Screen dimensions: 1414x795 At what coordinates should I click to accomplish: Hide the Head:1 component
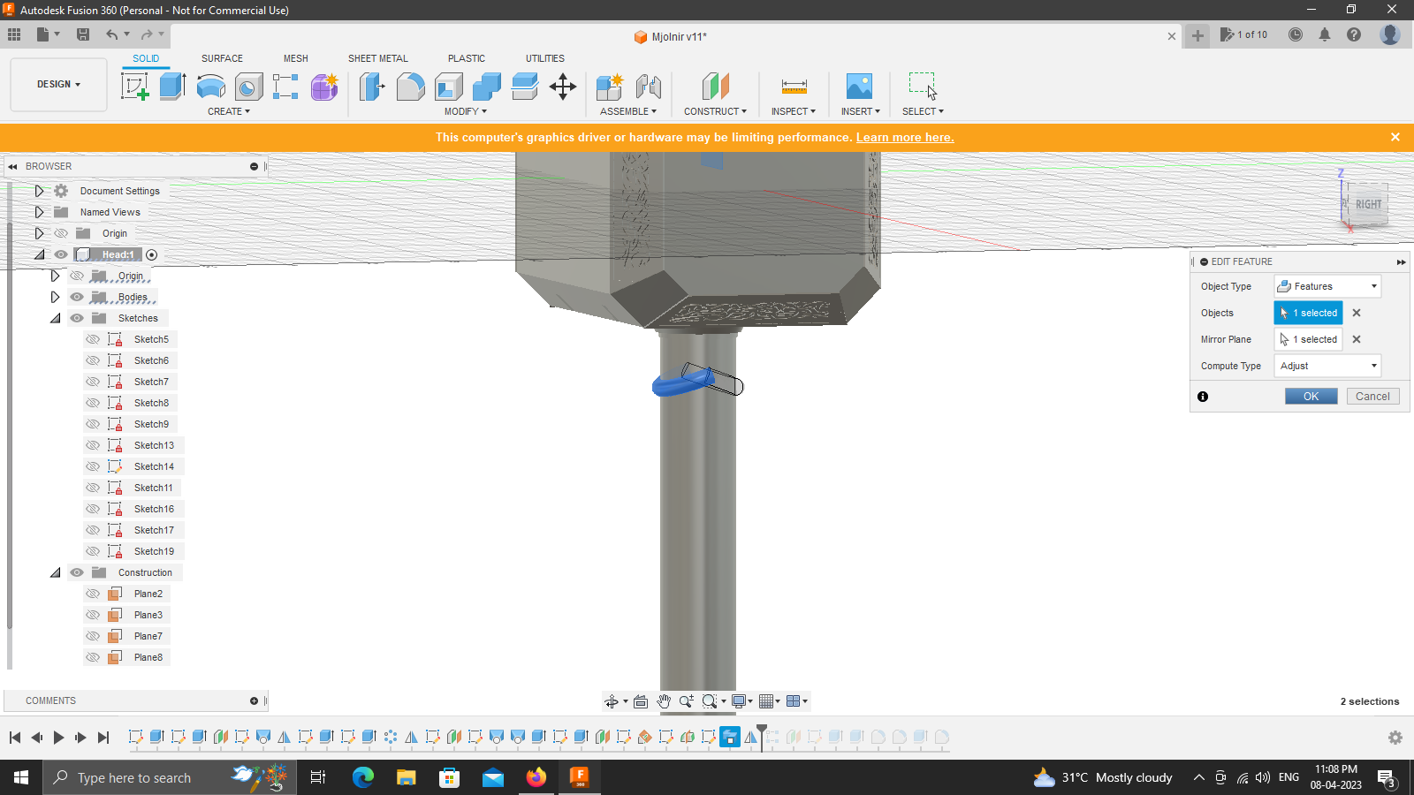[61, 254]
